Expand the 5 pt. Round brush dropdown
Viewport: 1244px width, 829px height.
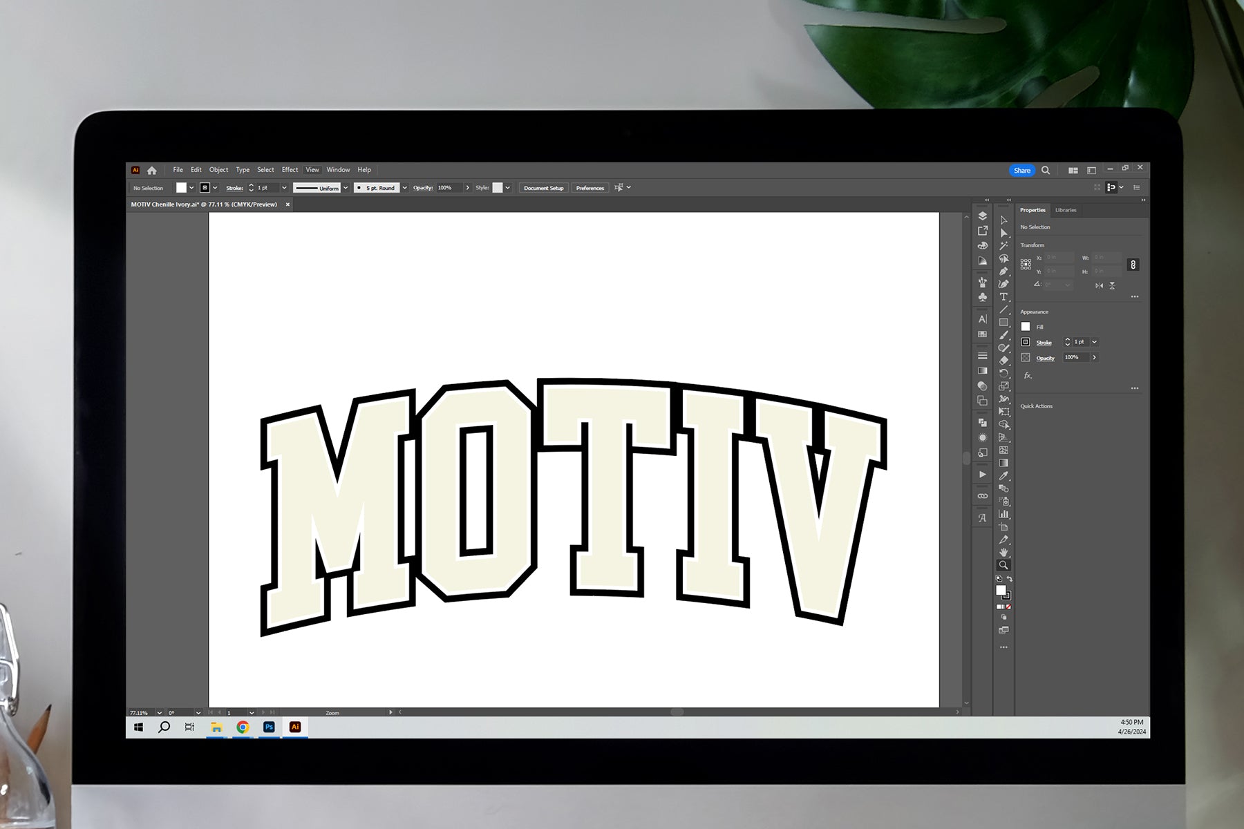point(405,188)
